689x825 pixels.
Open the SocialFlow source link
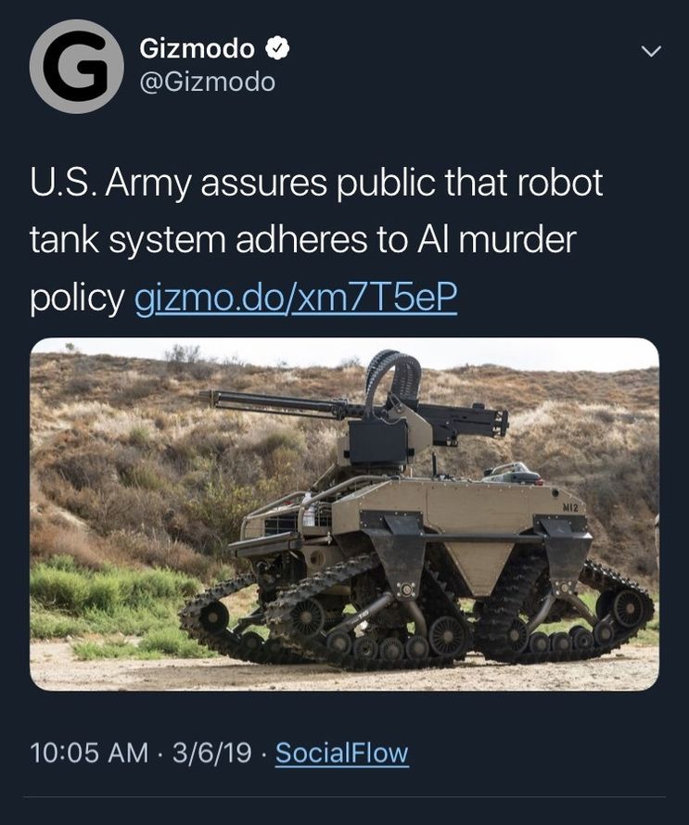tap(342, 753)
